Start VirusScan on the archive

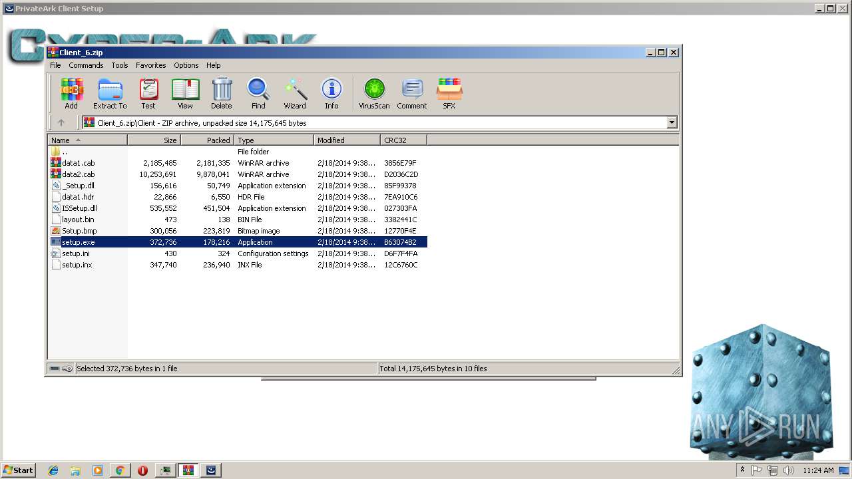[374, 93]
